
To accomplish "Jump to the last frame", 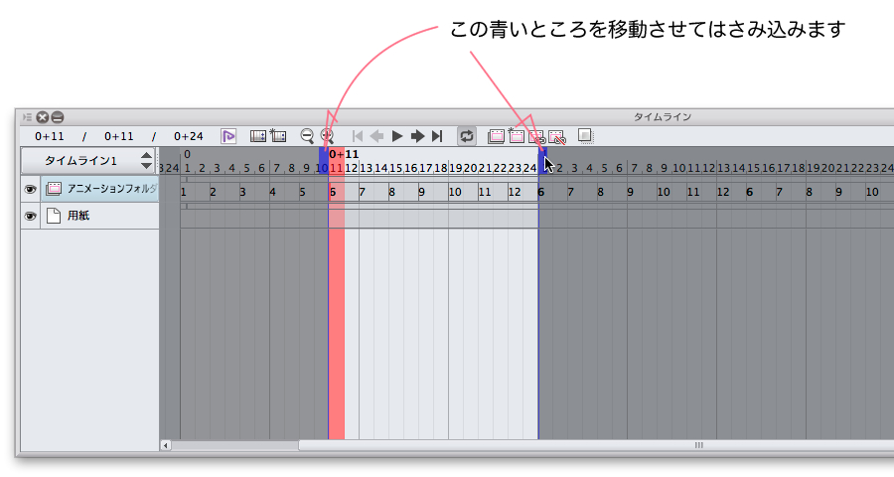I will click(x=437, y=136).
